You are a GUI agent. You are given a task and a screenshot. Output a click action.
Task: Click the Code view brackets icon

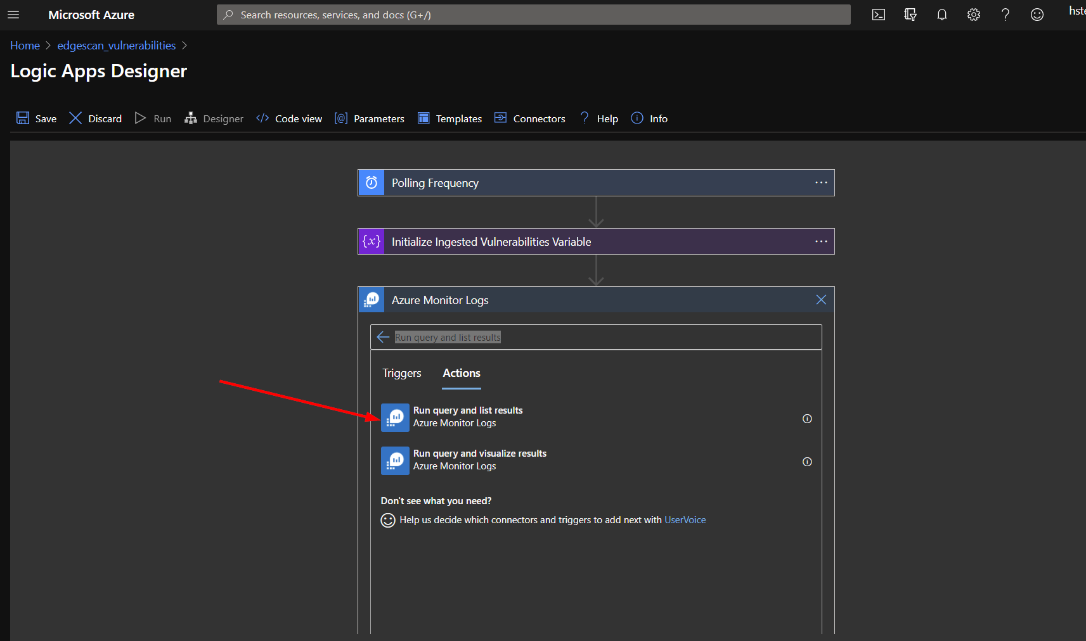click(262, 118)
